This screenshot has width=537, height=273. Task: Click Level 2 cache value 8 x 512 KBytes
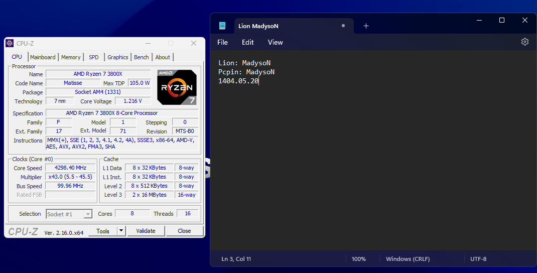pyautogui.click(x=149, y=186)
